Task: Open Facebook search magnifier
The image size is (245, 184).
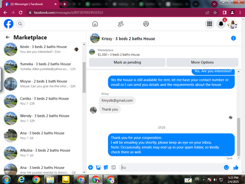Action: pyautogui.click(x=20, y=24)
